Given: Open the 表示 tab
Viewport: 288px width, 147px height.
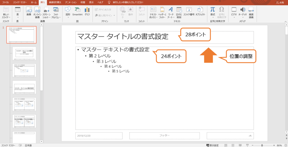Looking at the screenshot, I should click(x=91, y=2).
